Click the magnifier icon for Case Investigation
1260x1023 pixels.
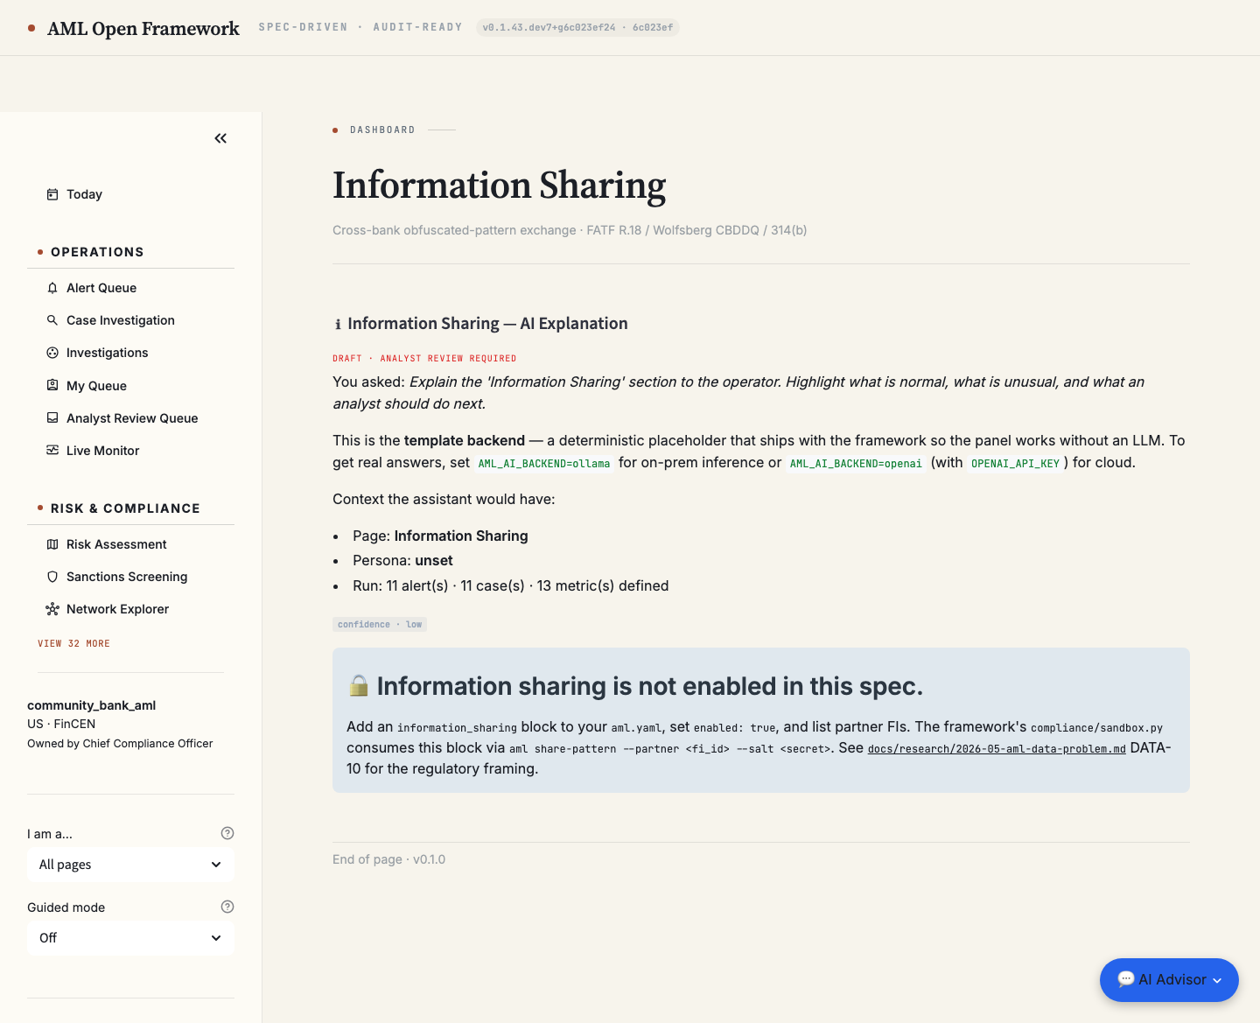pos(52,320)
